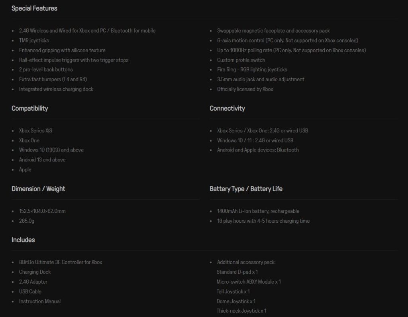Click the Compatibility section heading
This screenshot has height=317, width=408.
click(x=30, y=109)
